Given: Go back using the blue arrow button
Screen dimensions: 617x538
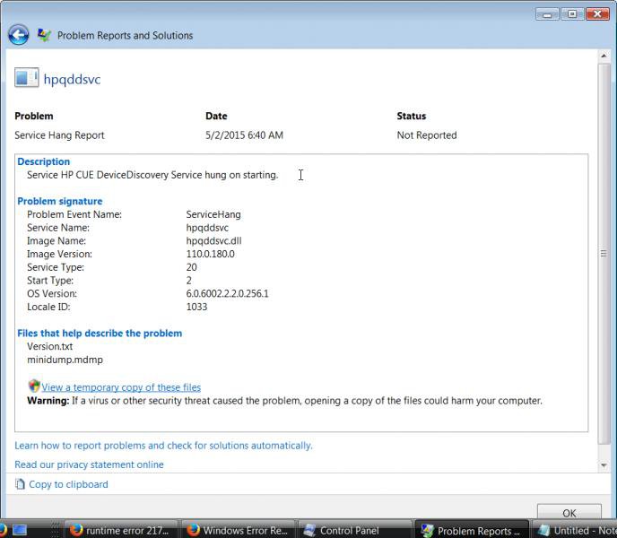Looking at the screenshot, I should pos(18,35).
